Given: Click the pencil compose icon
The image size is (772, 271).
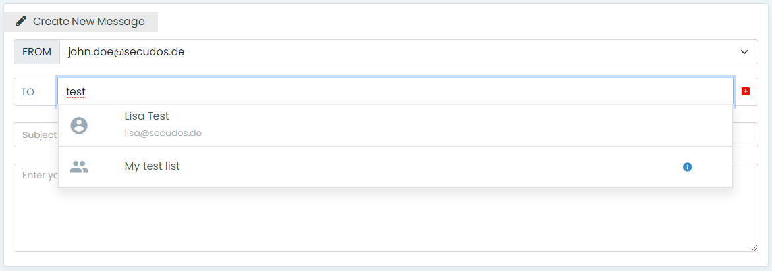Looking at the screenshot, I should 21,22.
